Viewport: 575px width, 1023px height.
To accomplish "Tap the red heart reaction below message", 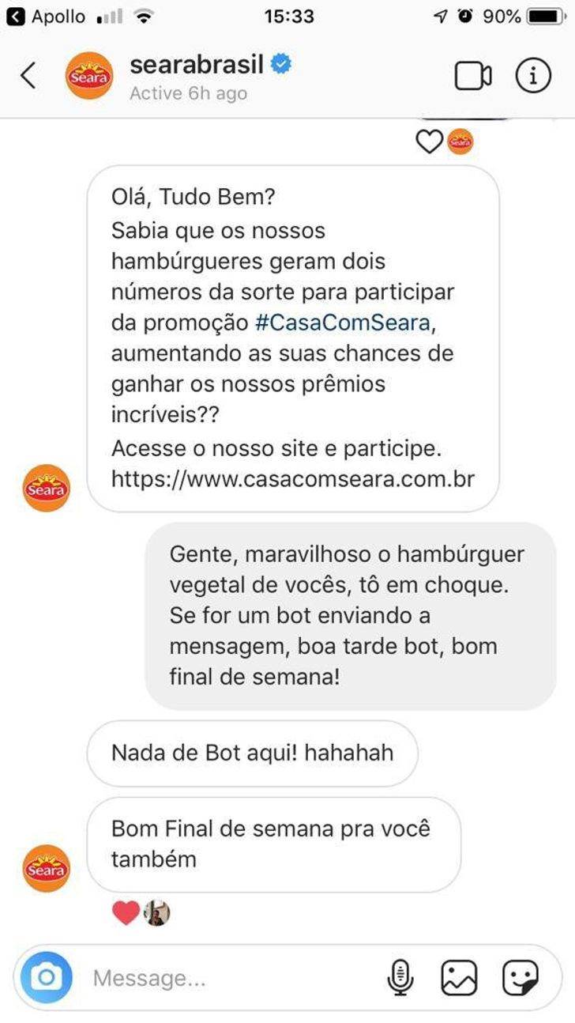I will [x=126, y=913].
